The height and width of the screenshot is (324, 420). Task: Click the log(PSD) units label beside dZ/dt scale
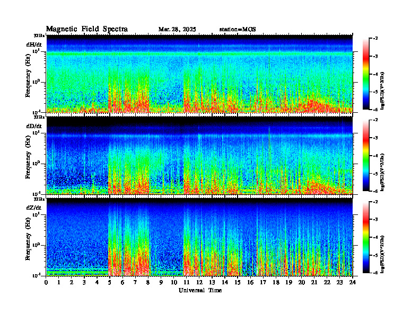tap(383, 254)
